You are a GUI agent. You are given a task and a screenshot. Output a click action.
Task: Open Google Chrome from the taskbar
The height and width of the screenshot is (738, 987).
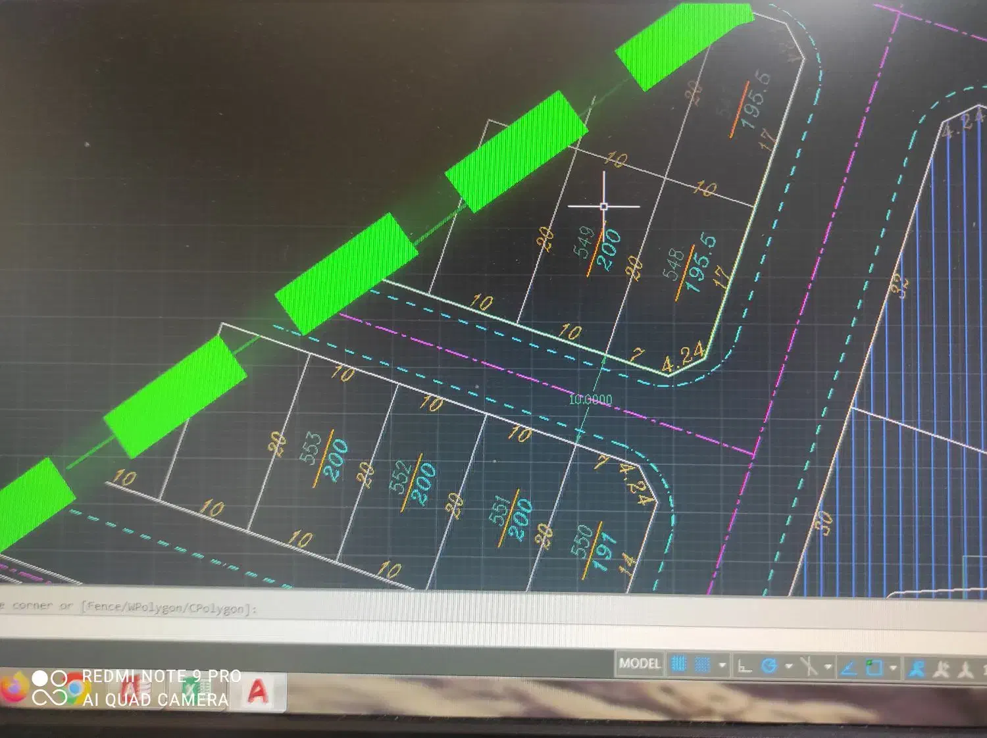pyautogui.click(x=76, y=688)
